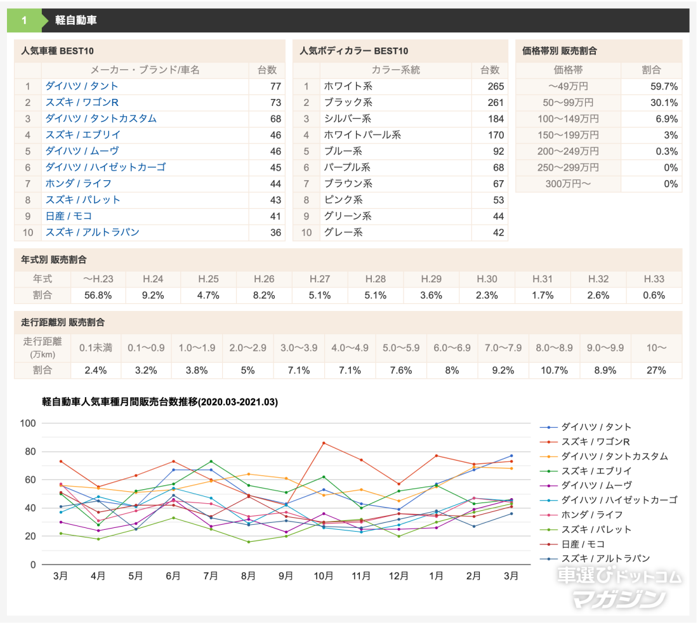The image size is (698, 625).
Task: Click the グリーン系 color row
Action: 400,216
